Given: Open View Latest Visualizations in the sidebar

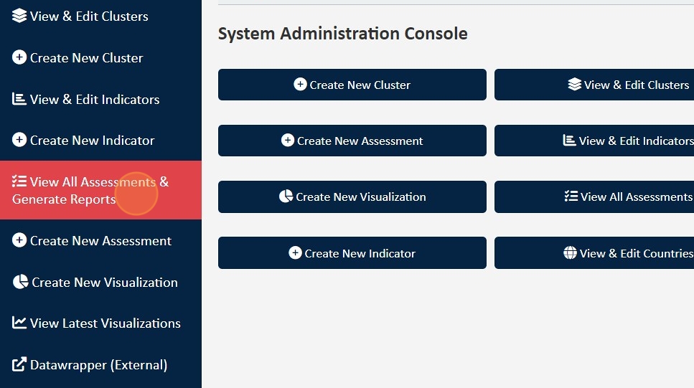Looking at the screenshot, I should [x=105, y=323].
